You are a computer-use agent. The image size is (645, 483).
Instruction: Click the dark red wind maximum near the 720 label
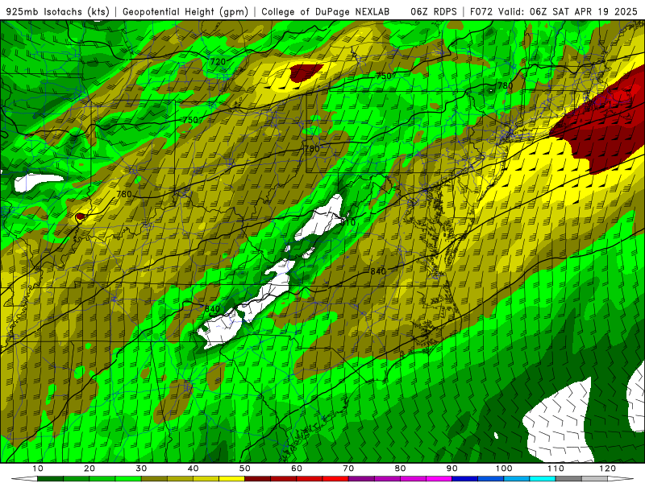(x=305, y=72)
